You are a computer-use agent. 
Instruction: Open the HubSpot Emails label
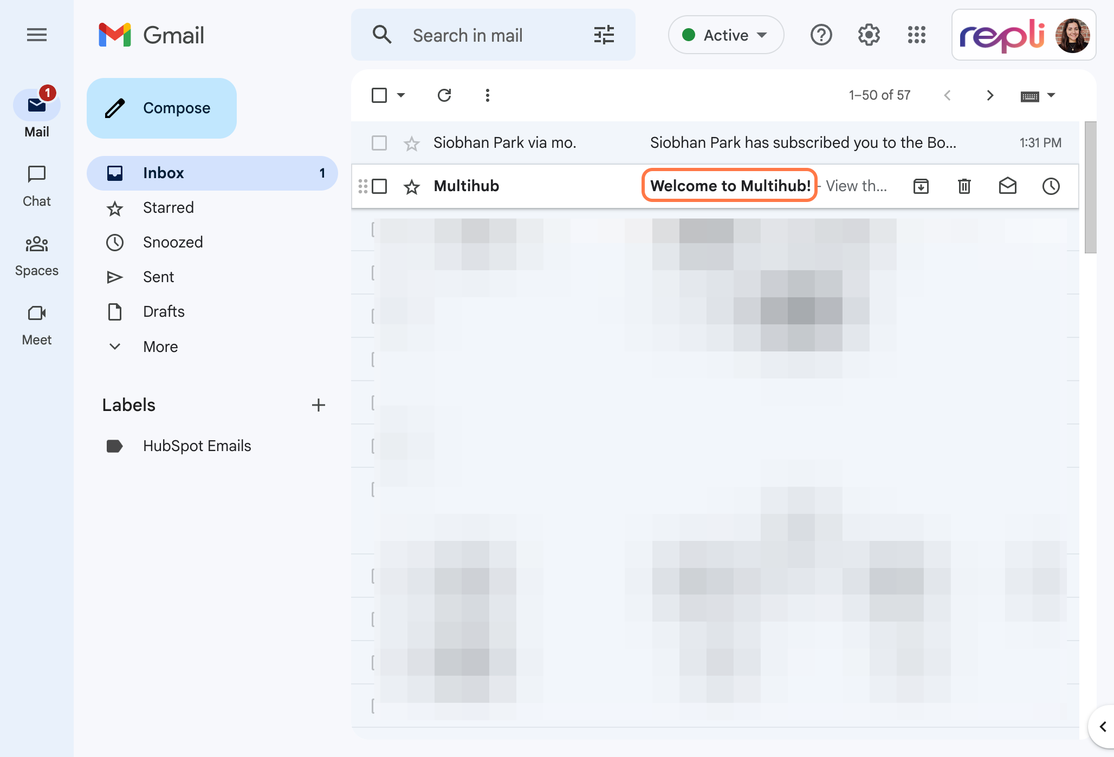tap(212, 446)
